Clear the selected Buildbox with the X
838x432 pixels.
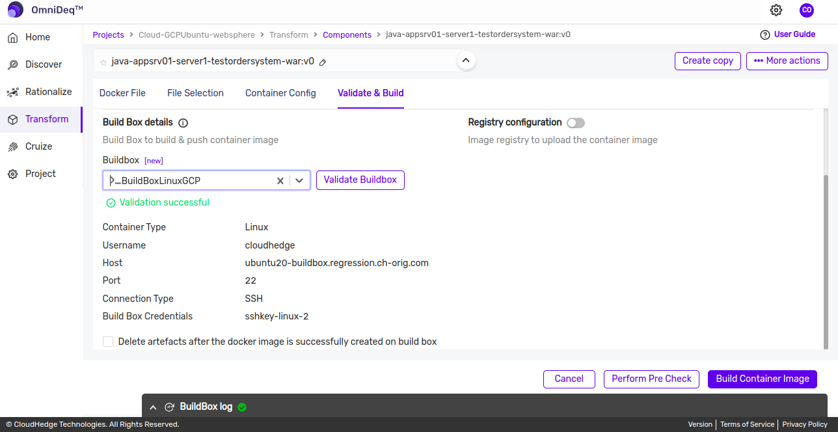click(x=280, y=181)
